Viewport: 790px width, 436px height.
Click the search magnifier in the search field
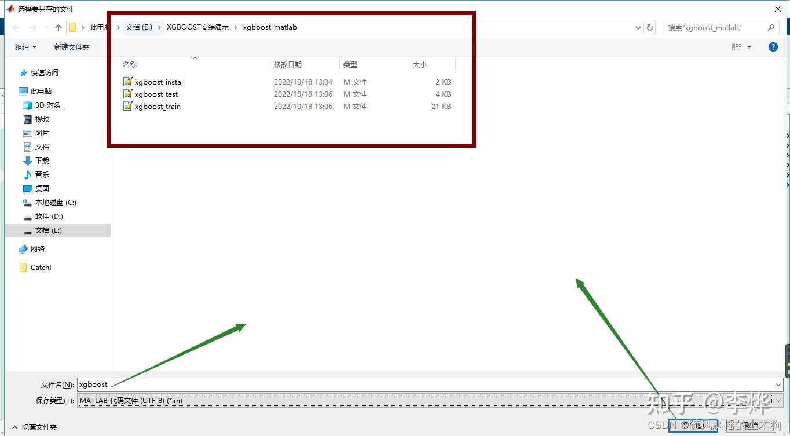pos(771,27)
